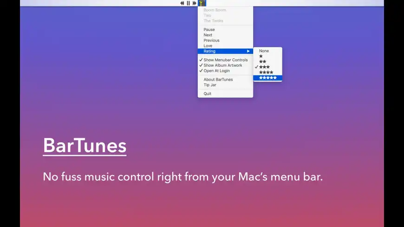Click "The Twoks" artist text
Screen dimensions: 404x227
click(213, 21)
